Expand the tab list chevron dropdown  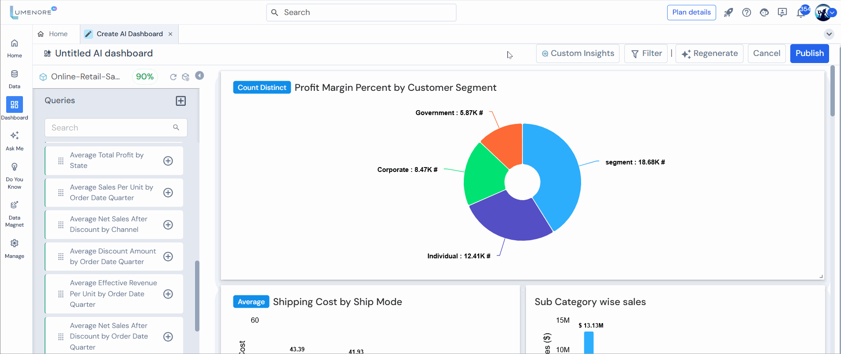[829, 34]
